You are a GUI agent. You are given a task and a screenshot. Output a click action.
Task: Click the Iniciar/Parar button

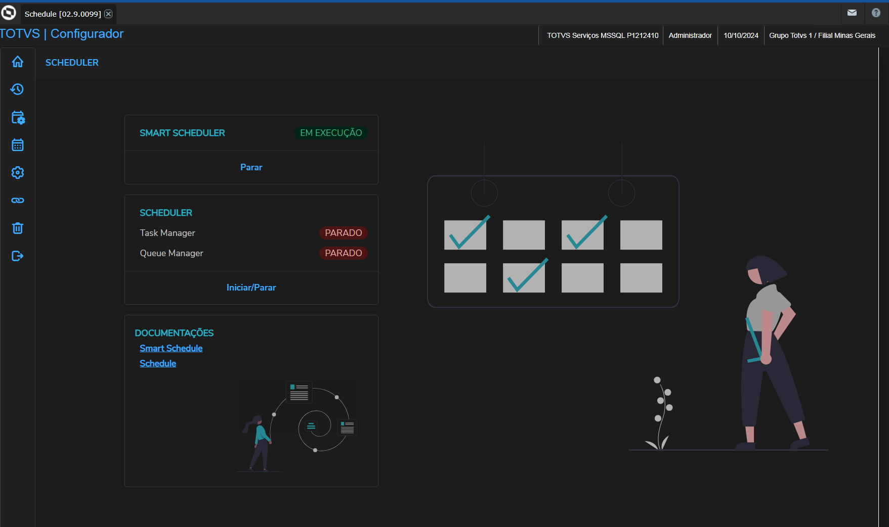click(251, 288)
